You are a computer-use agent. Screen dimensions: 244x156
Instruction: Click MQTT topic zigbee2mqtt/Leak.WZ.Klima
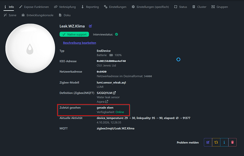pos(116,129)
